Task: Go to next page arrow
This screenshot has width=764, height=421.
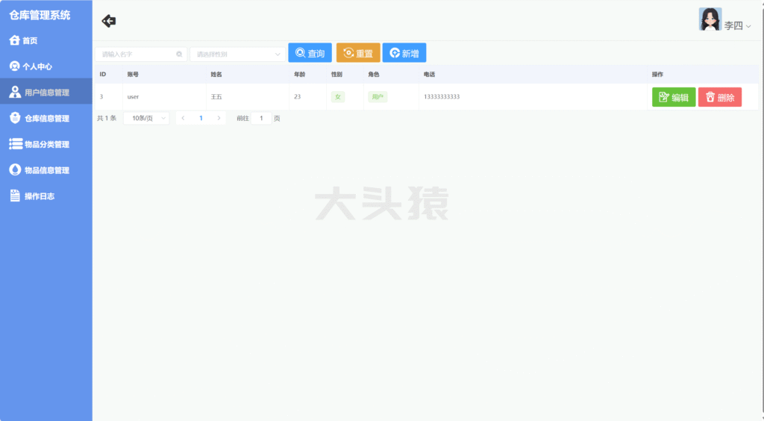Action: 219,118
